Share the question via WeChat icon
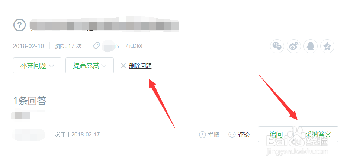Image resolution: width=347 pixels, height=164 pixels. click(x=277, y=46)
